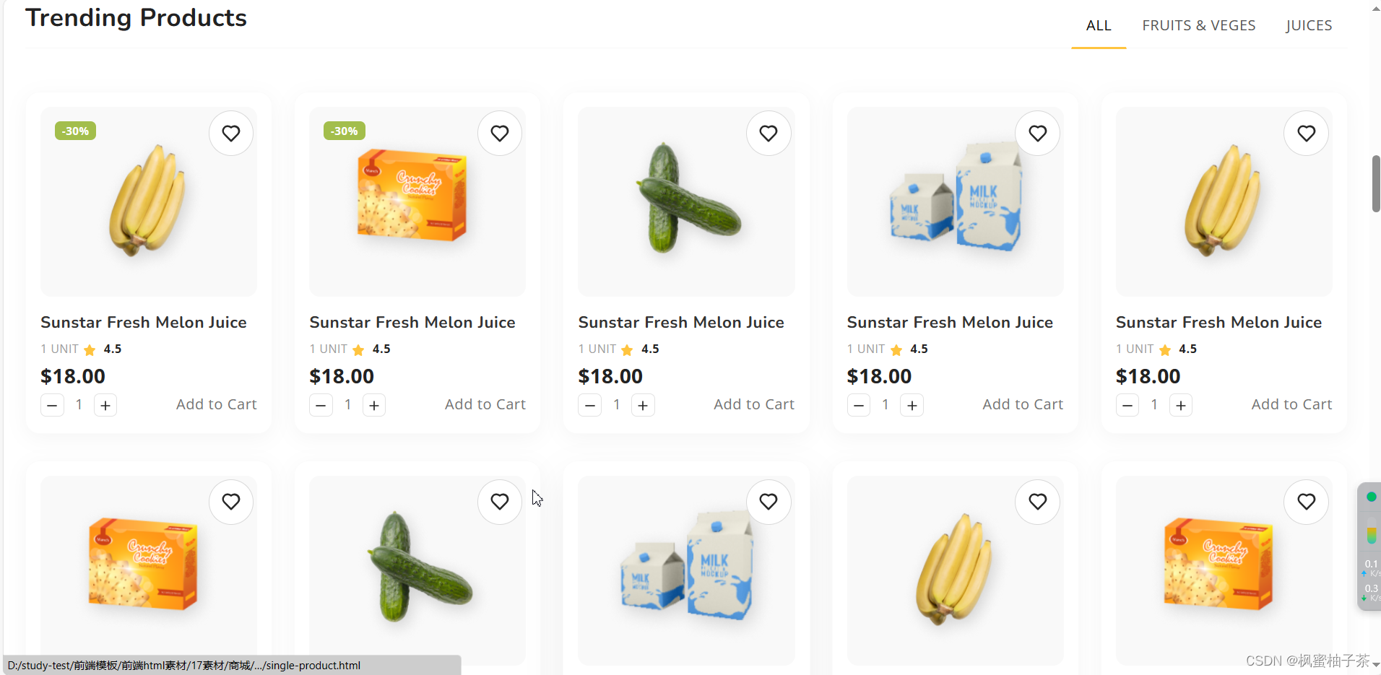Add the milk carton product to cart
The width and height of the screenshot is (1381, 675).
pyautogui.click(x=1022, y=404)
